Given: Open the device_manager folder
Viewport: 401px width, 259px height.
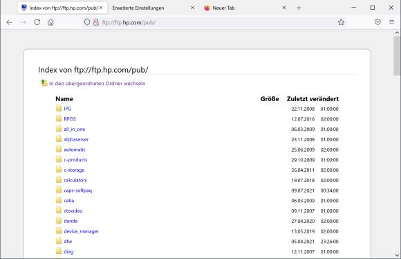Looking at the screenshot, I should (x=82, y=231).
